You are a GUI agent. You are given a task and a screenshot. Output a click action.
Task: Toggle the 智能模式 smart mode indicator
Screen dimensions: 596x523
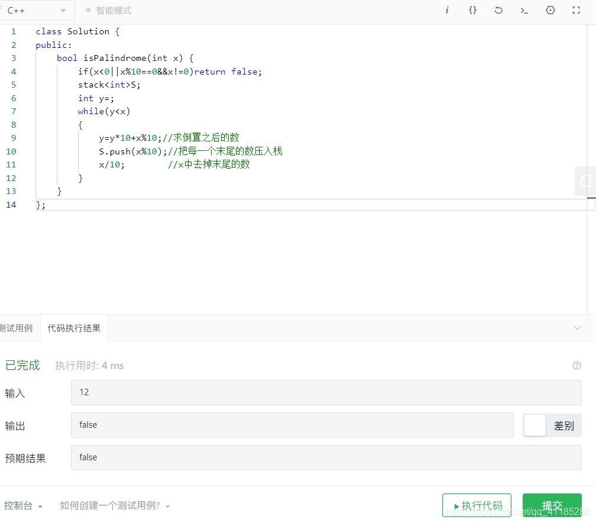click(x=109, y=11)
